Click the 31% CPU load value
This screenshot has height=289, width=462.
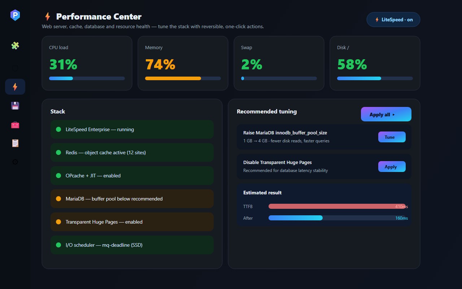63,65
